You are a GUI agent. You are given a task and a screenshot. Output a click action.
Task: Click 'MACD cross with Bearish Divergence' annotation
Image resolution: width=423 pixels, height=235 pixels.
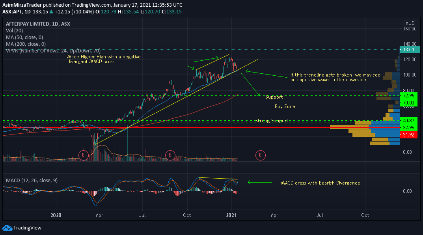321,183
